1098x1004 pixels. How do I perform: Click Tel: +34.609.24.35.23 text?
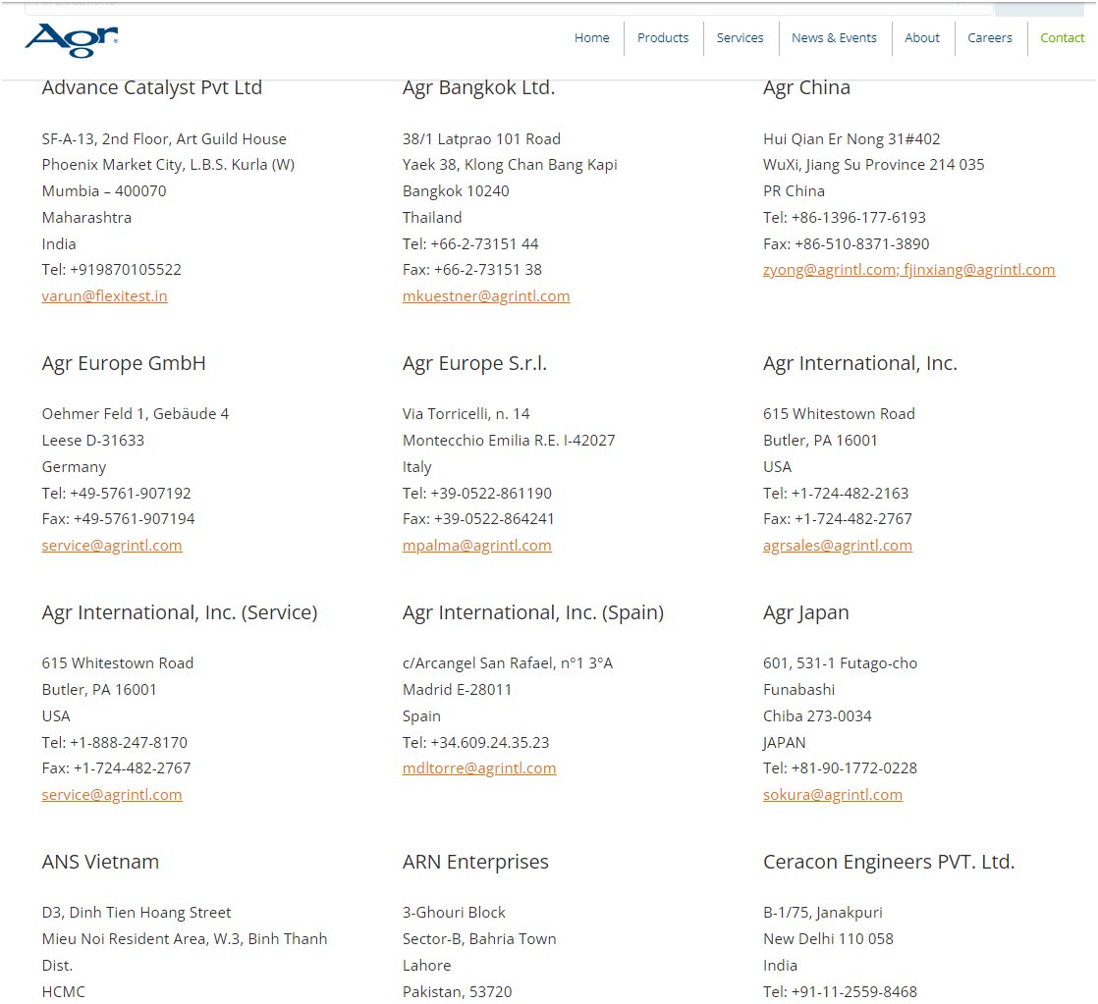coord(475,742)
